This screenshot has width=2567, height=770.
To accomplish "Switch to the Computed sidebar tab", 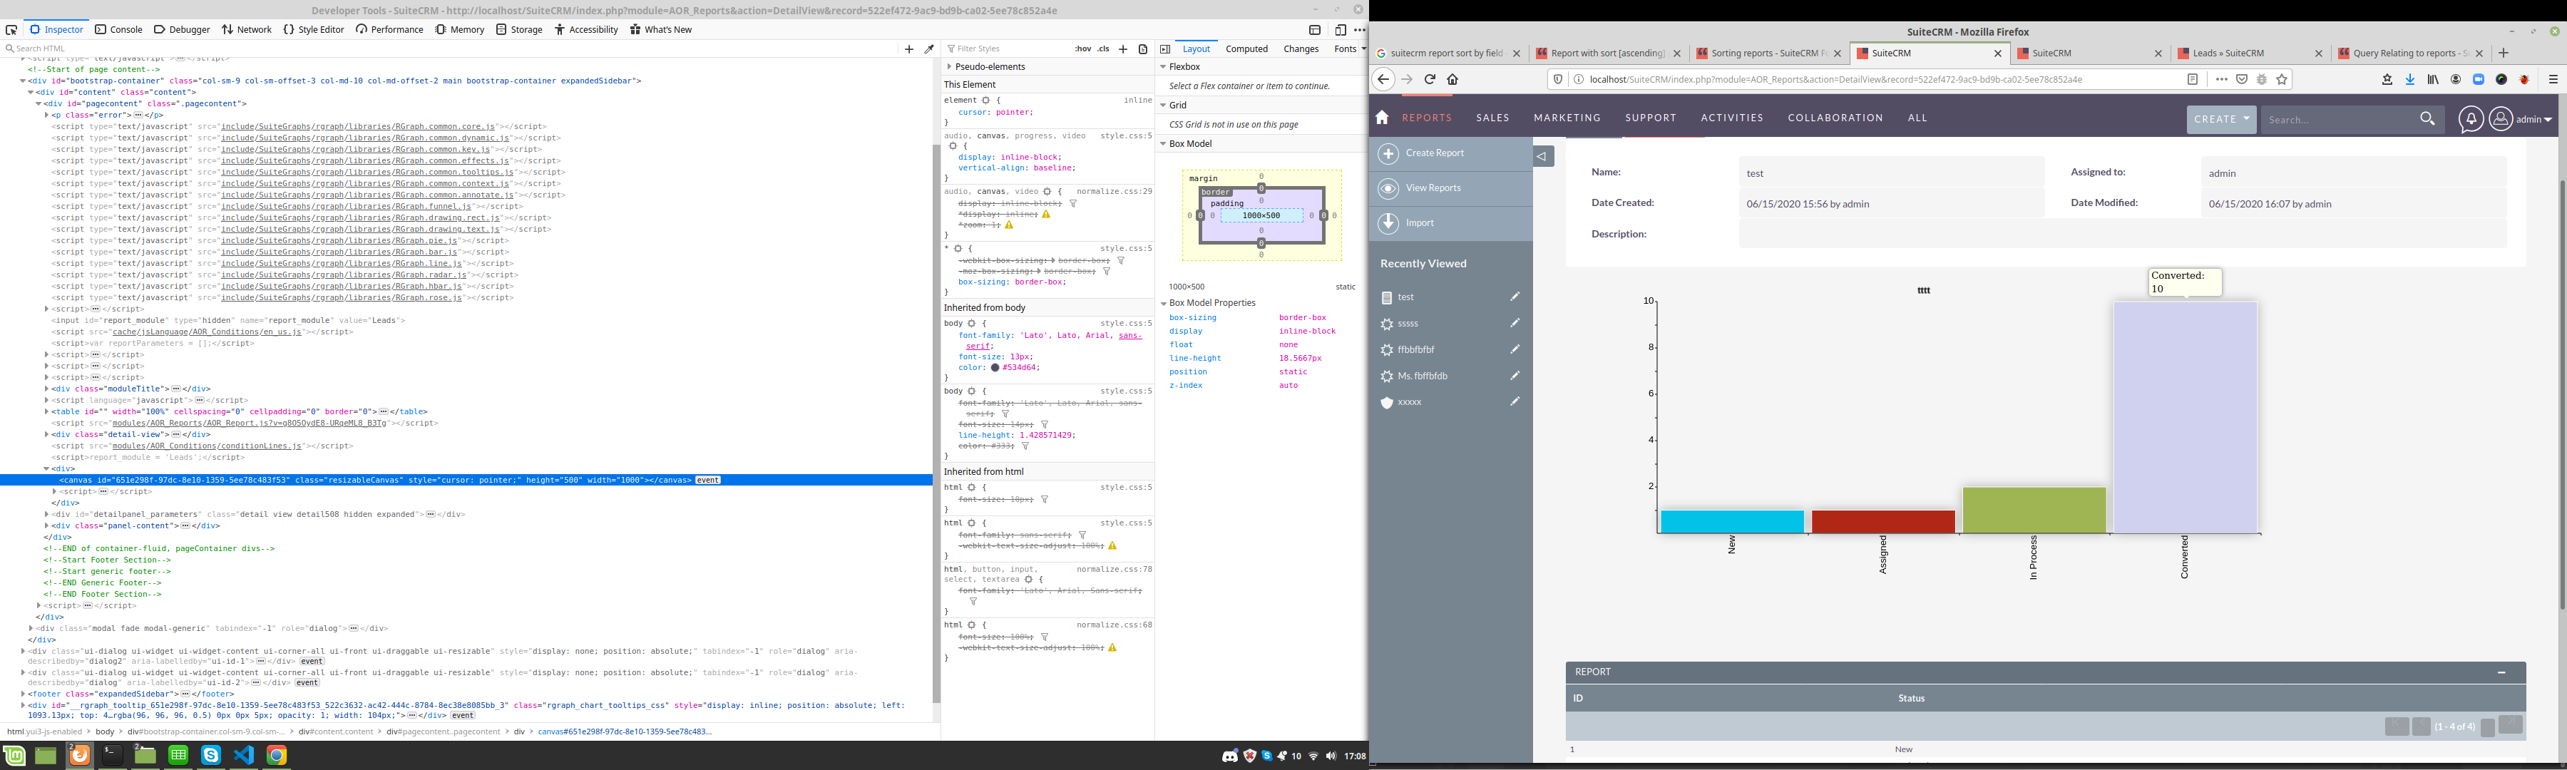I will (1246, 48).
